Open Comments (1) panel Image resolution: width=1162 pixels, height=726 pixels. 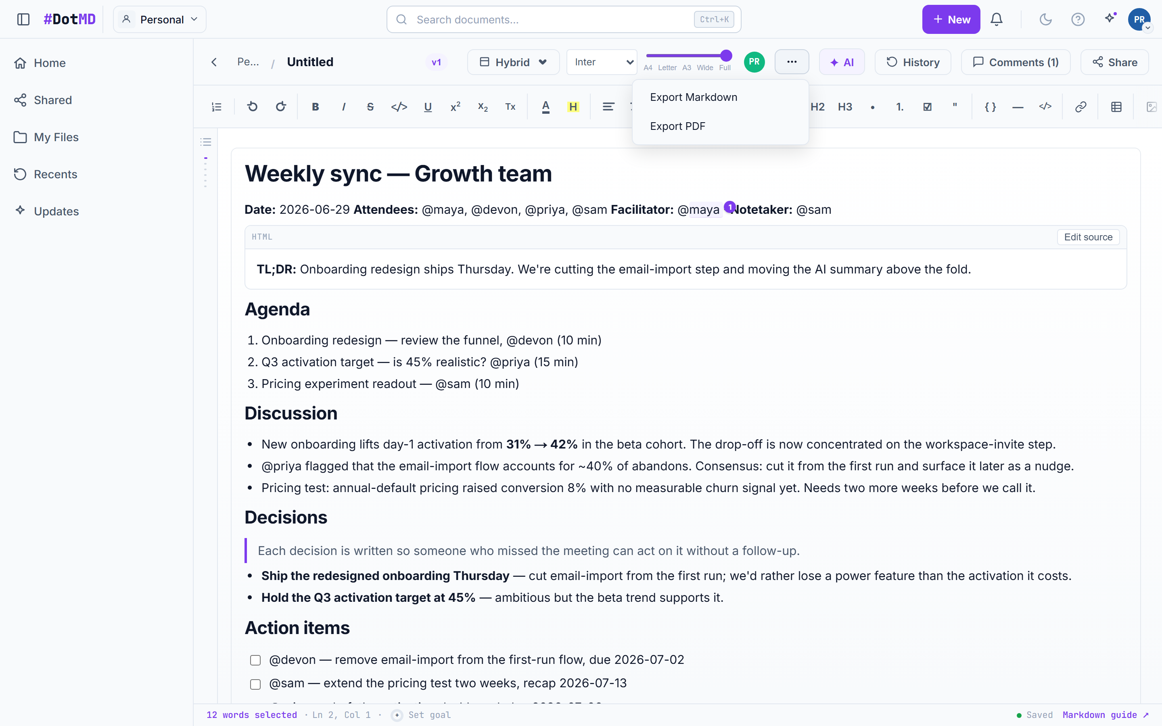(x=1016, y=62)
